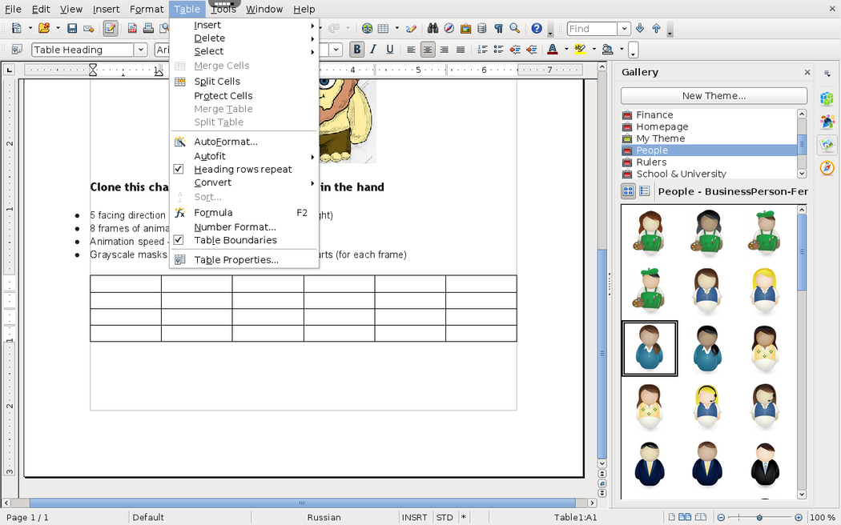
Task: Open the sidebar Styles and Formatting icon
Action: coord(827,122)
